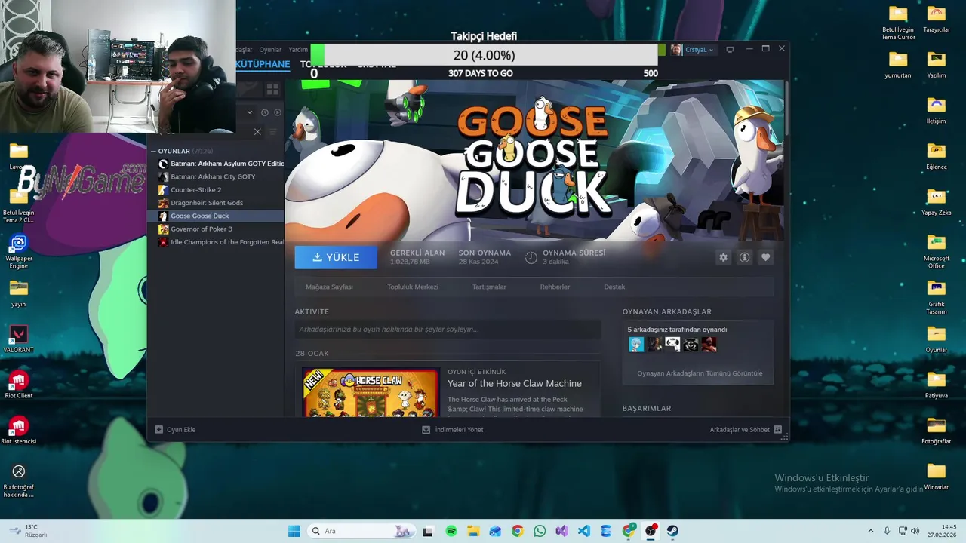Open Fotoğraflar desktop folder
Screen dimensions: 966x543
937,431
